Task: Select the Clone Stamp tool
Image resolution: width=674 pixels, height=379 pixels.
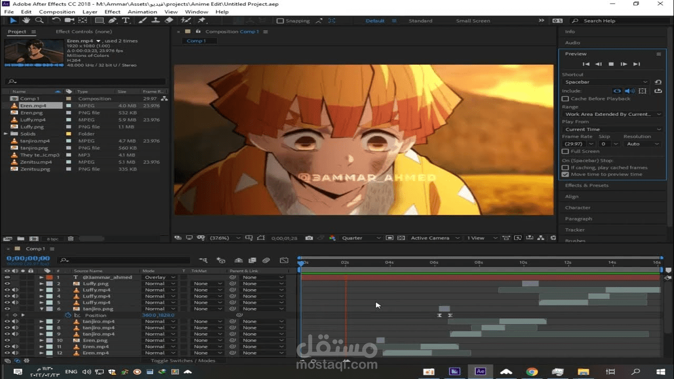Action: tap(156, 21)
